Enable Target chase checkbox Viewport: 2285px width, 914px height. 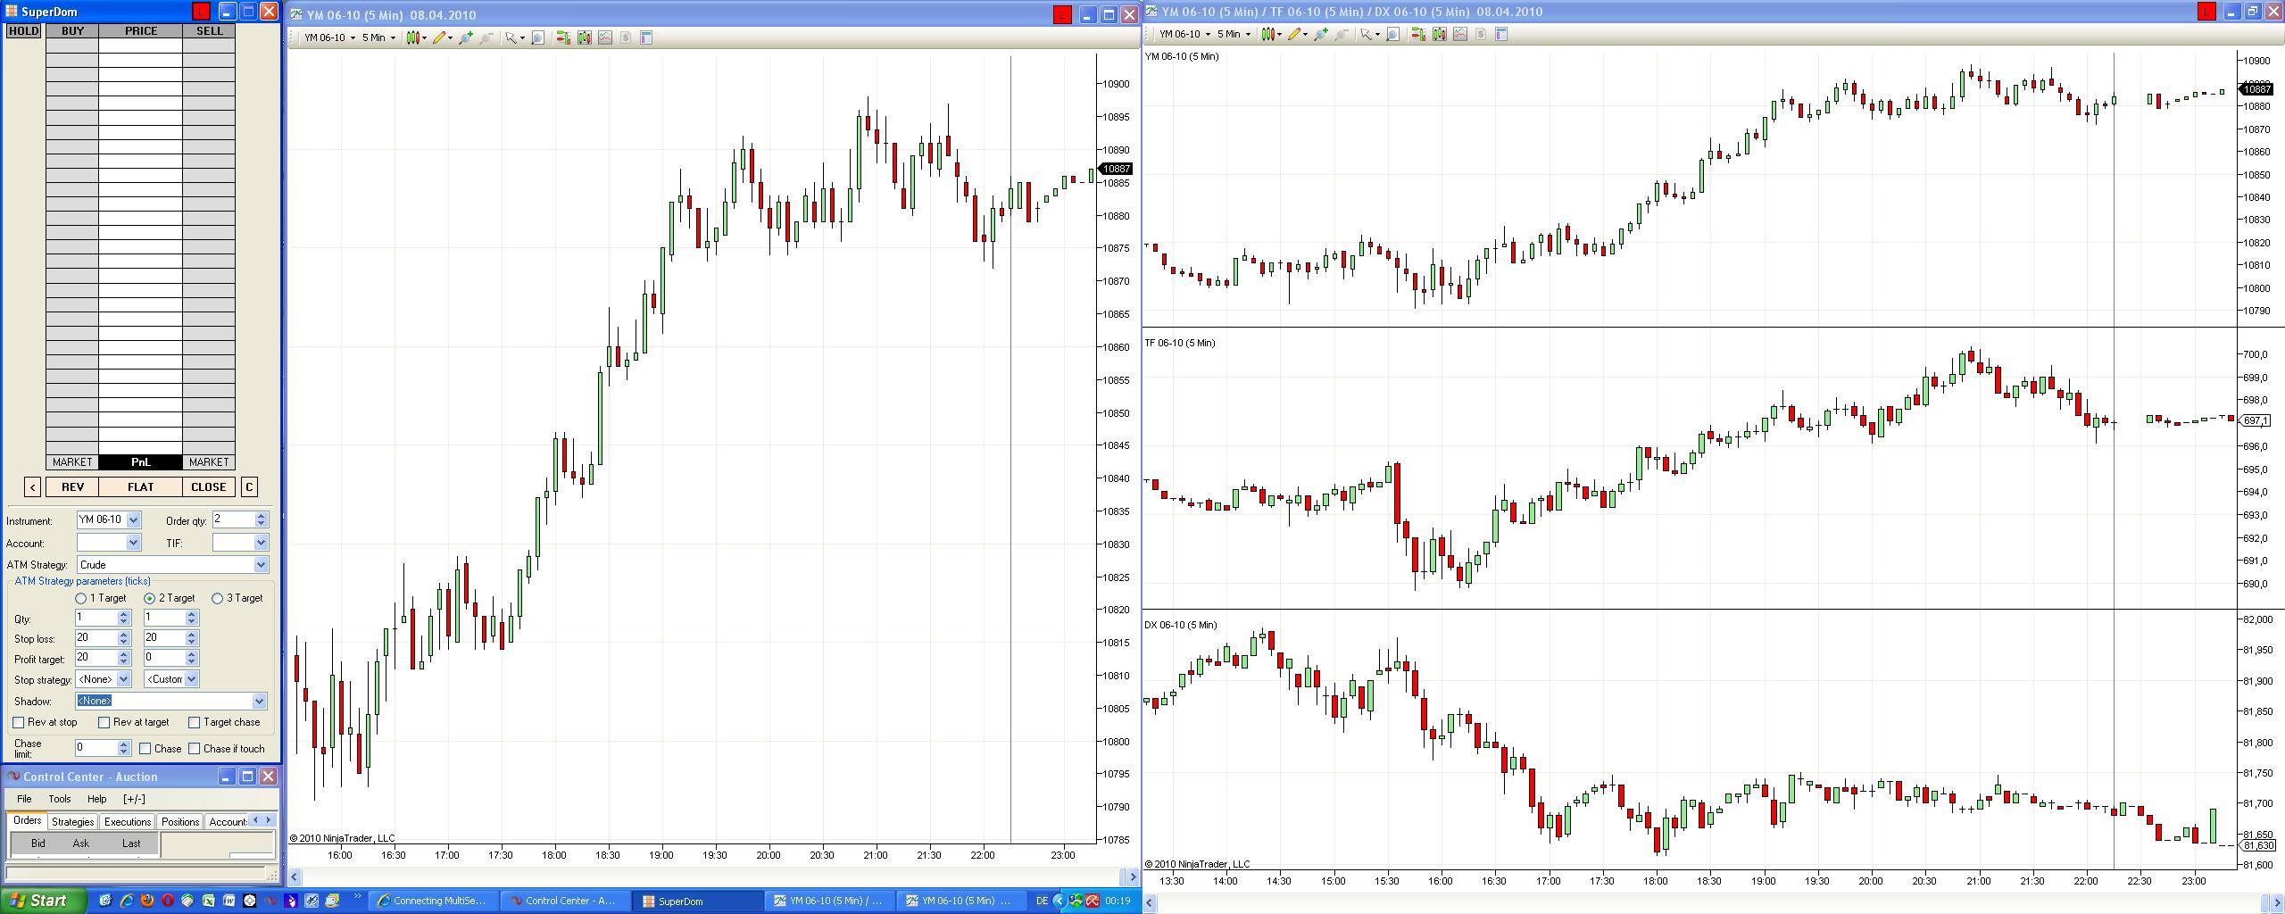(x=194, y=722)
